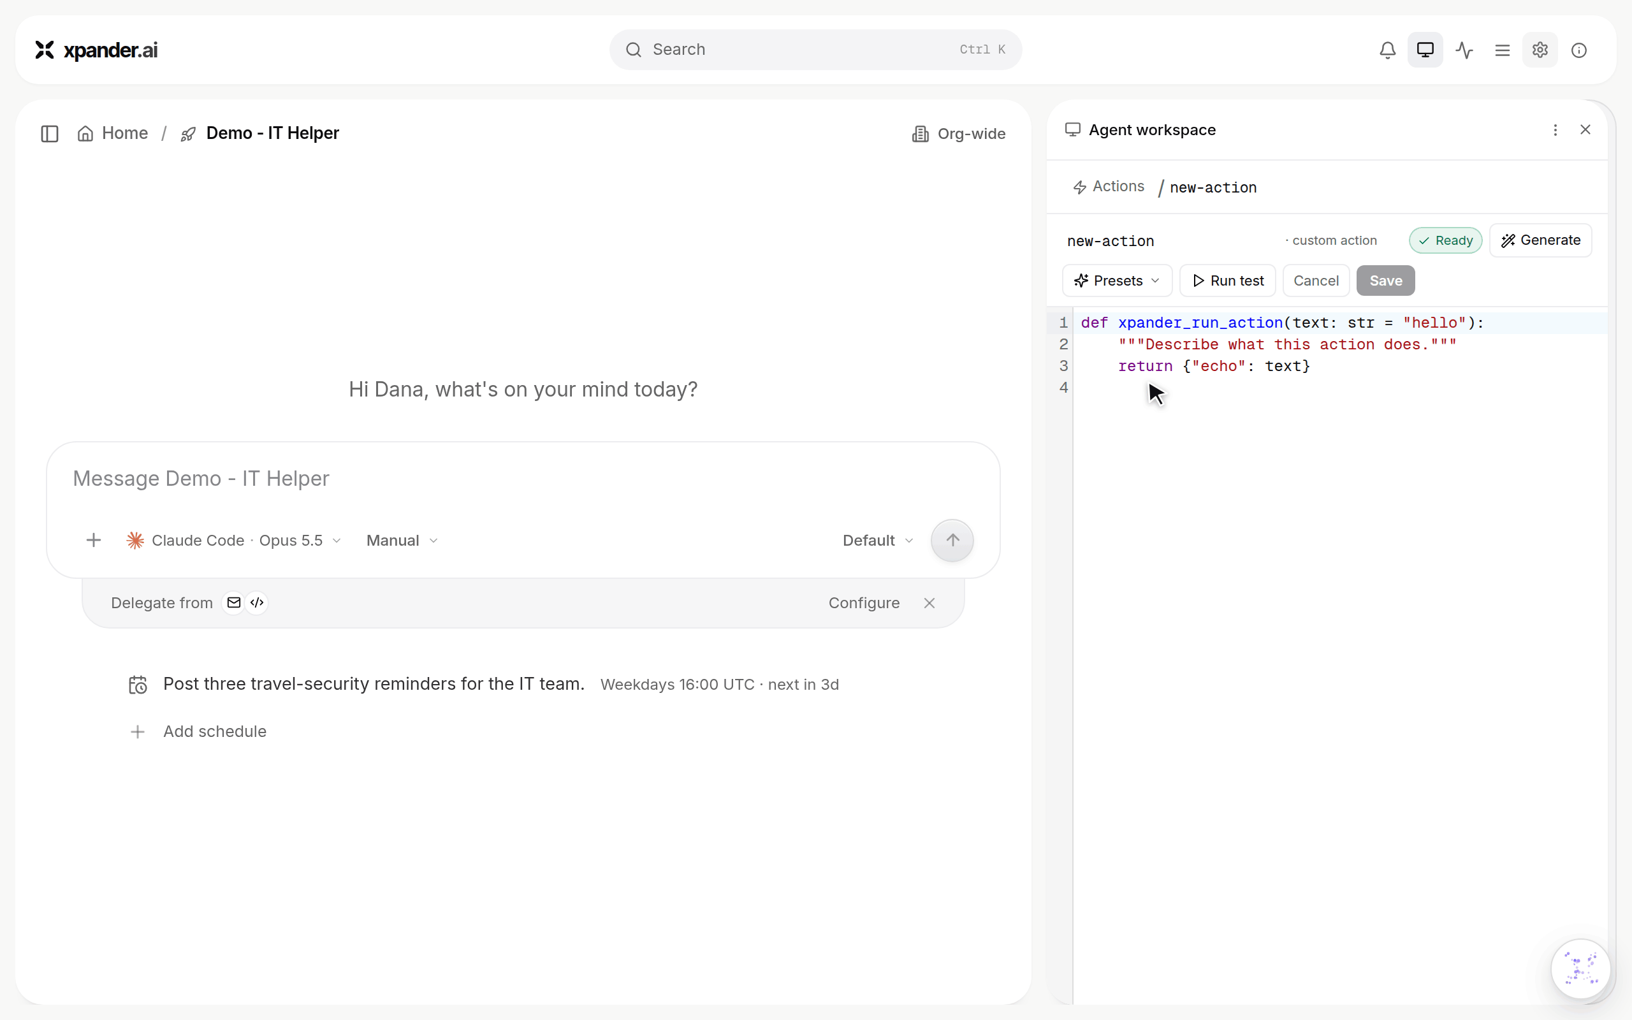Open the hamburger list menu icon
This screenshot has height=1020, width=1632.
pos(1502,50)
